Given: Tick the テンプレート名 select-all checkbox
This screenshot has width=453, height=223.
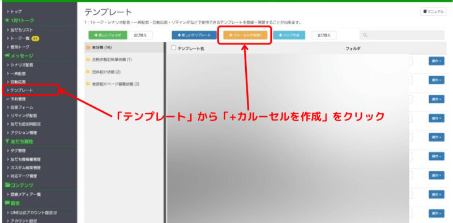Looking at the screenshot, I should (173, 48).
